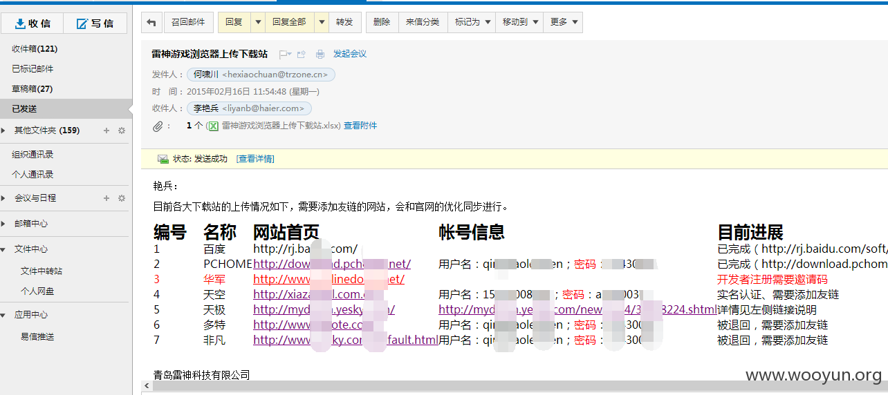The width and height of the screenshot is (888, 395).
Task: Open the dropdown arrow next to 回复
Action: pyautogui.click(x=258, y=22)
